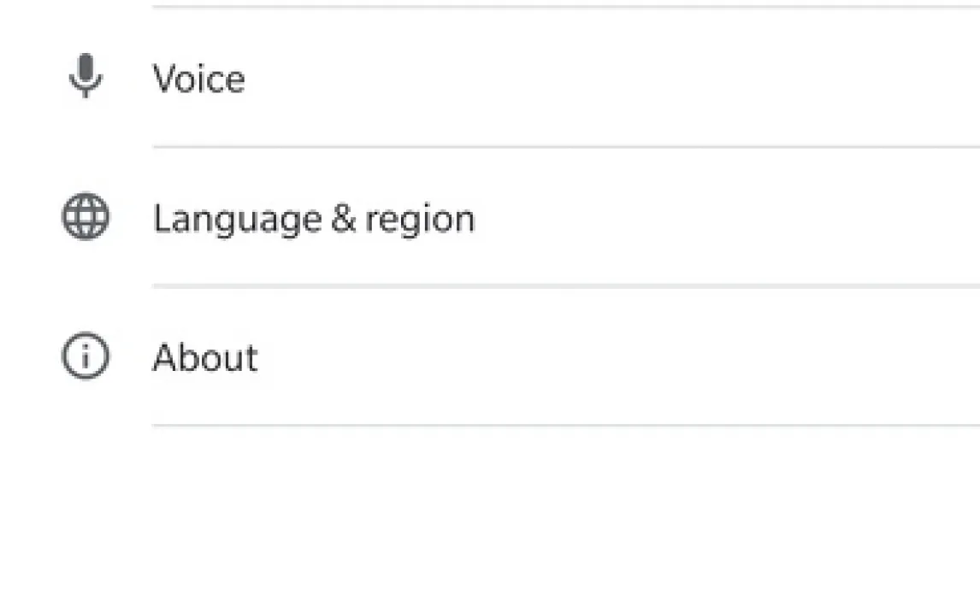Screen dimensions: 980x612
Task: Click the Language & region text label
Action: click(313, 219)
